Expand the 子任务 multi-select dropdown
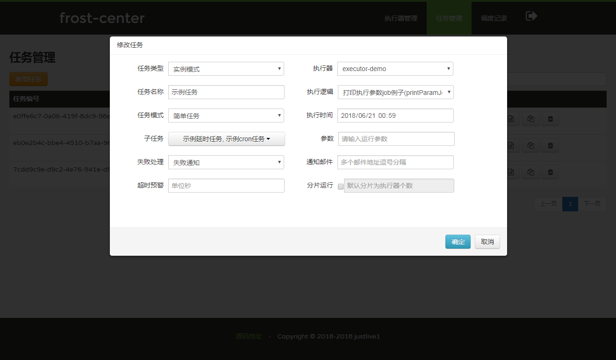Image resolution: width=616 pixels, height=360 pixels. pyautogui.click(x=226, y=139)
